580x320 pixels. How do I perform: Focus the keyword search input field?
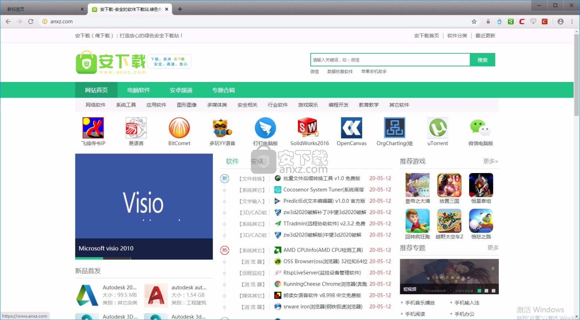click(390, 60)
